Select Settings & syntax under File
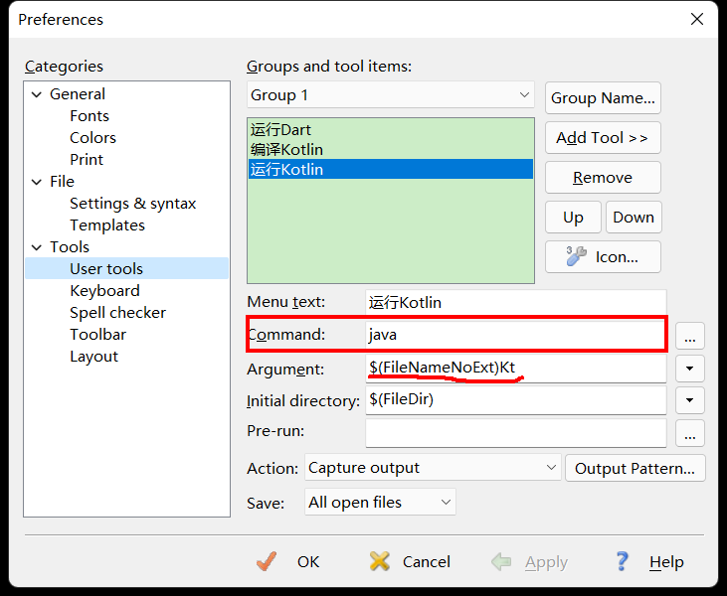The width and height of the screenshot is (727, 596). pyautogui.click(x=132, y=204)
